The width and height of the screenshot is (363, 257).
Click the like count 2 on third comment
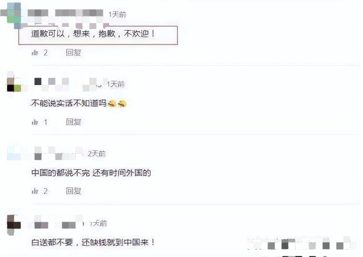click(x=45, y=191)
